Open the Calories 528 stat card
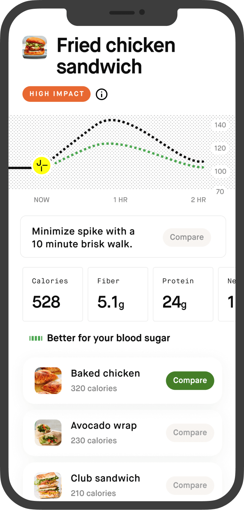The image size is (244, 510). [x=52, y=294]
